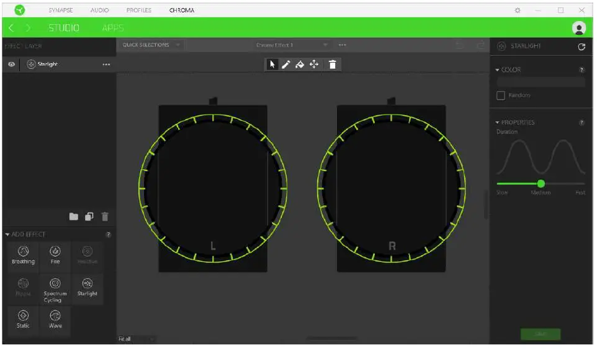Click the redo icon
597x350 pixels.
coord(480,45)
